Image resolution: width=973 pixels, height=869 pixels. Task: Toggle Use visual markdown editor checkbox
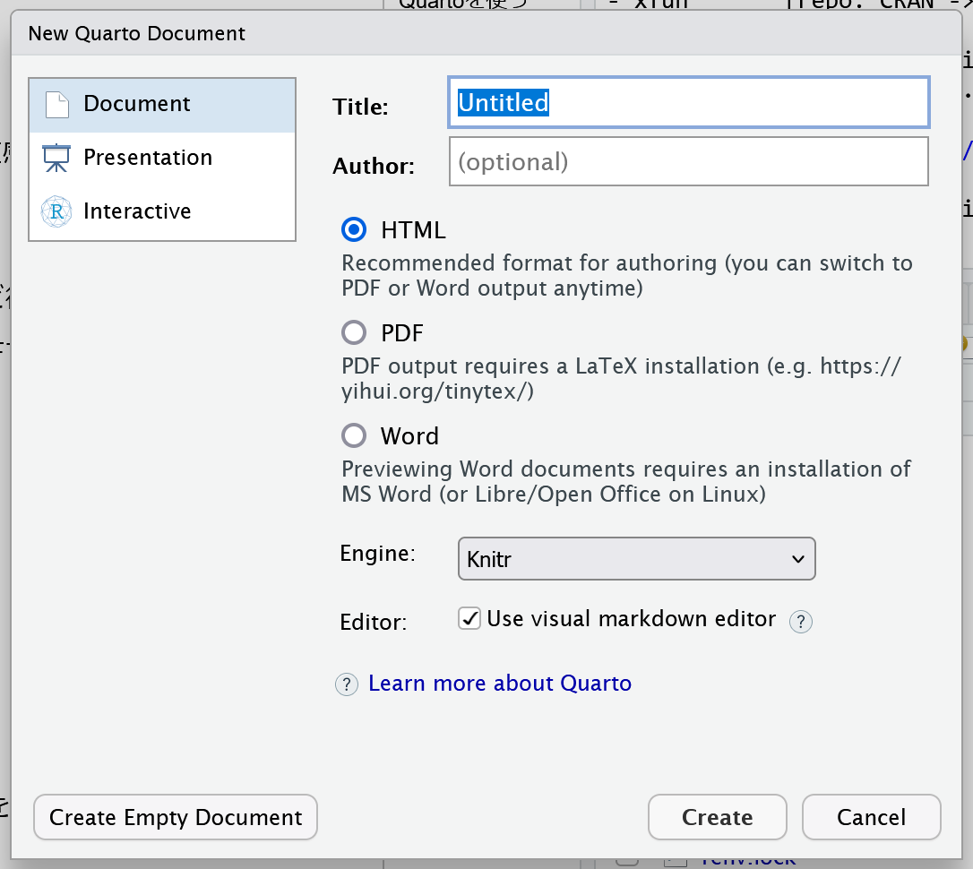point(469,618)
